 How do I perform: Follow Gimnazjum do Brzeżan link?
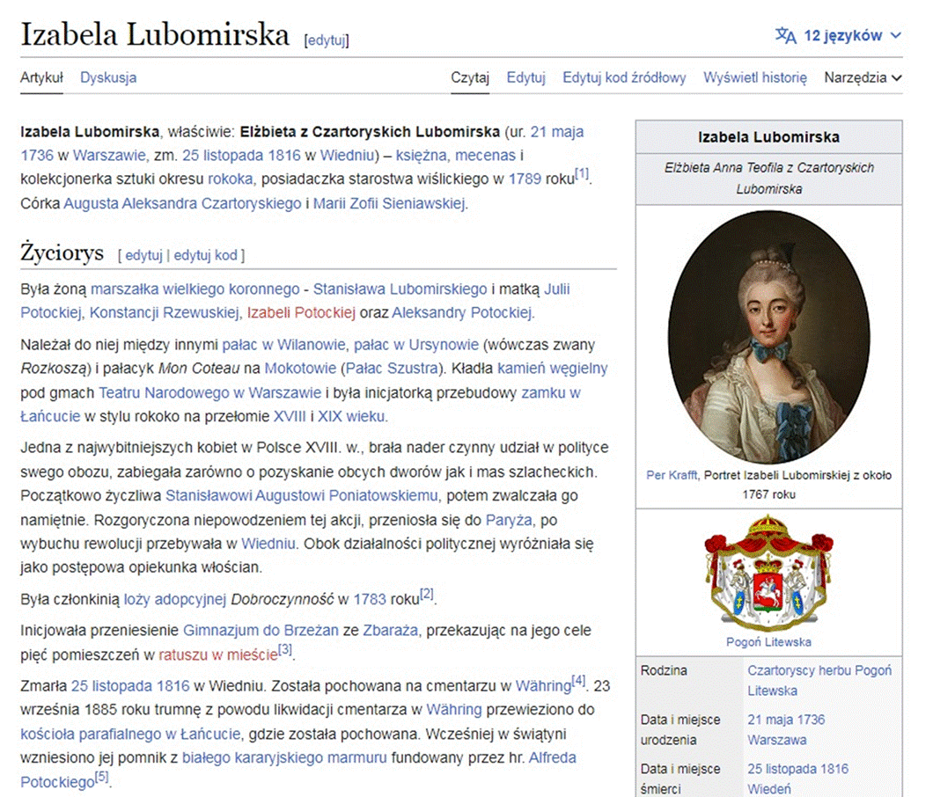[261, 631]
